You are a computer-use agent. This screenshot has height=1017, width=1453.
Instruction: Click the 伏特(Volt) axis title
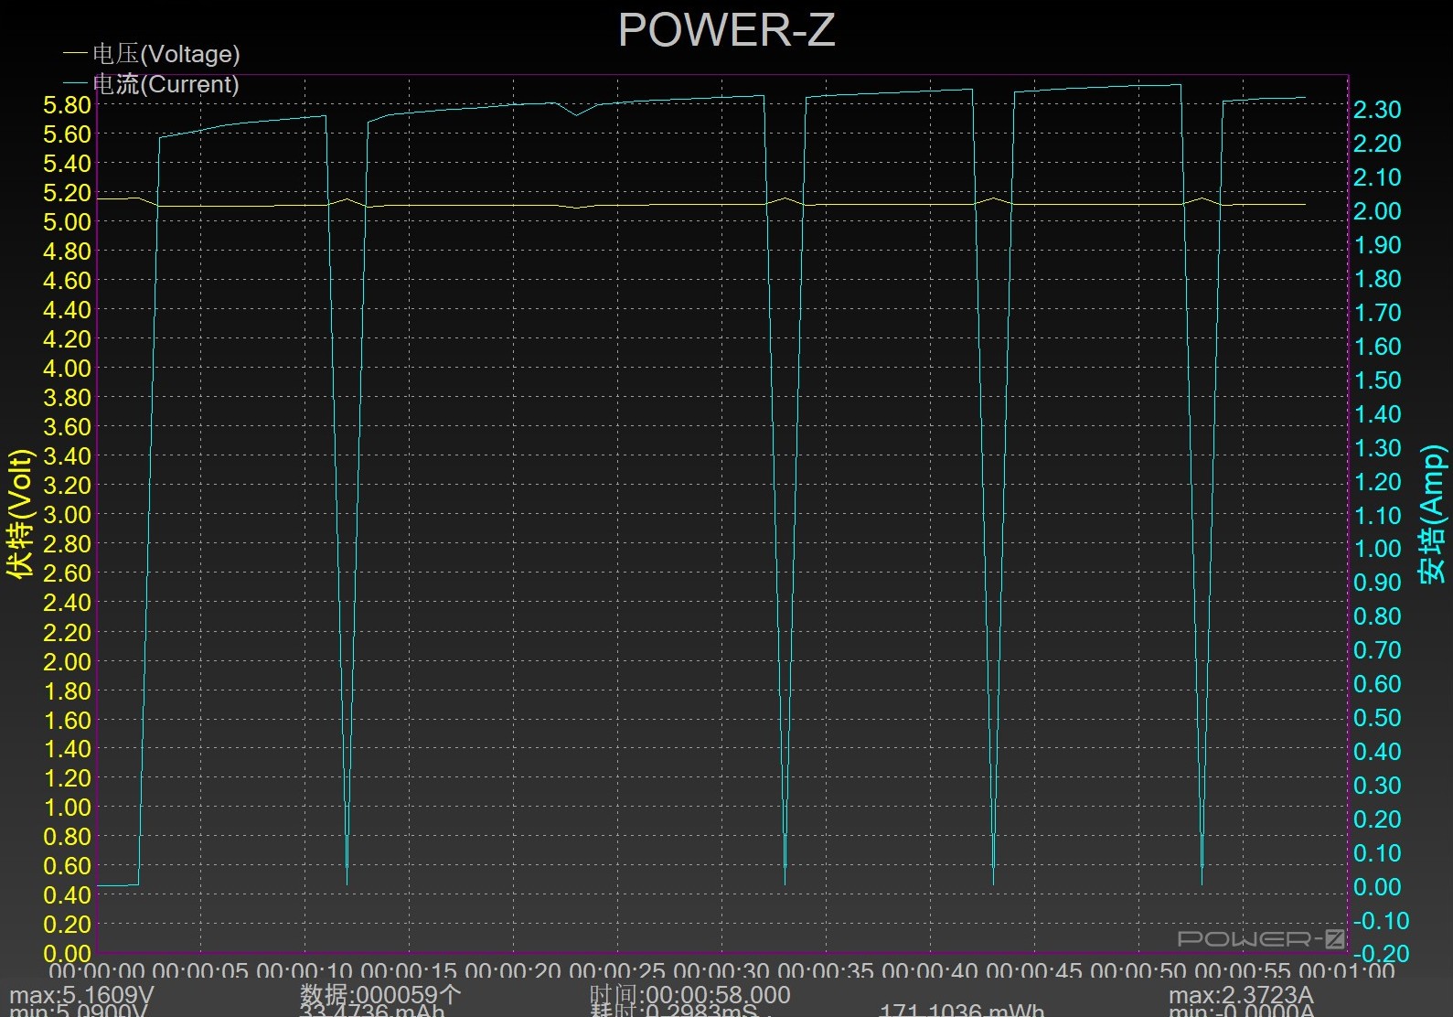[x=20, y=513]
